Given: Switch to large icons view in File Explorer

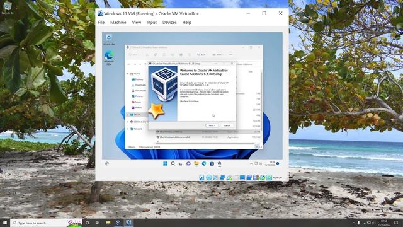Looking at the screenshot, I should pos(261,147).
